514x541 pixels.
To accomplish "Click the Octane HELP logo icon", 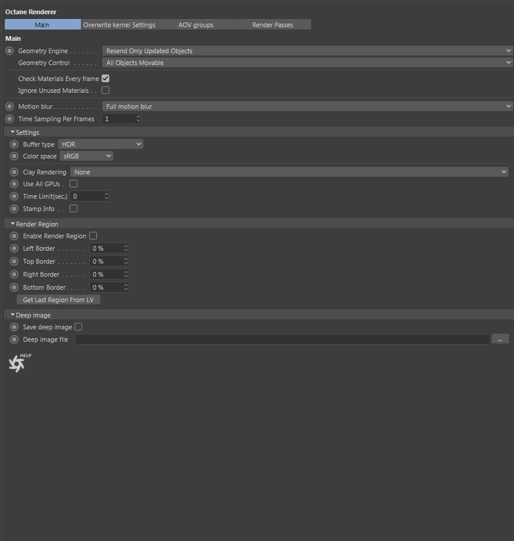I will point(19,363).
